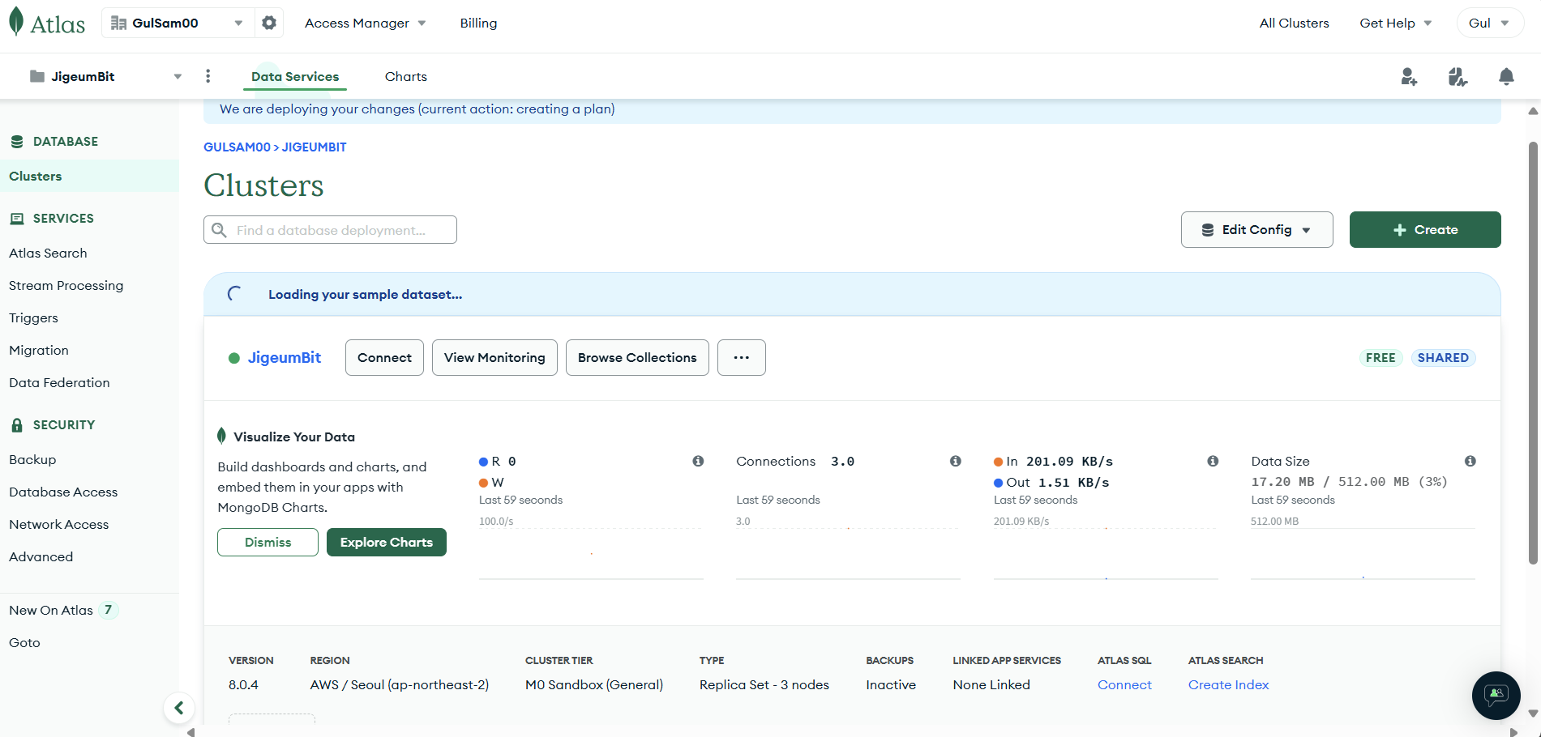Viewport: 1541px width, 737px height.
Task: Expand the Access Manager menu
Action: [x=365, y=23]
